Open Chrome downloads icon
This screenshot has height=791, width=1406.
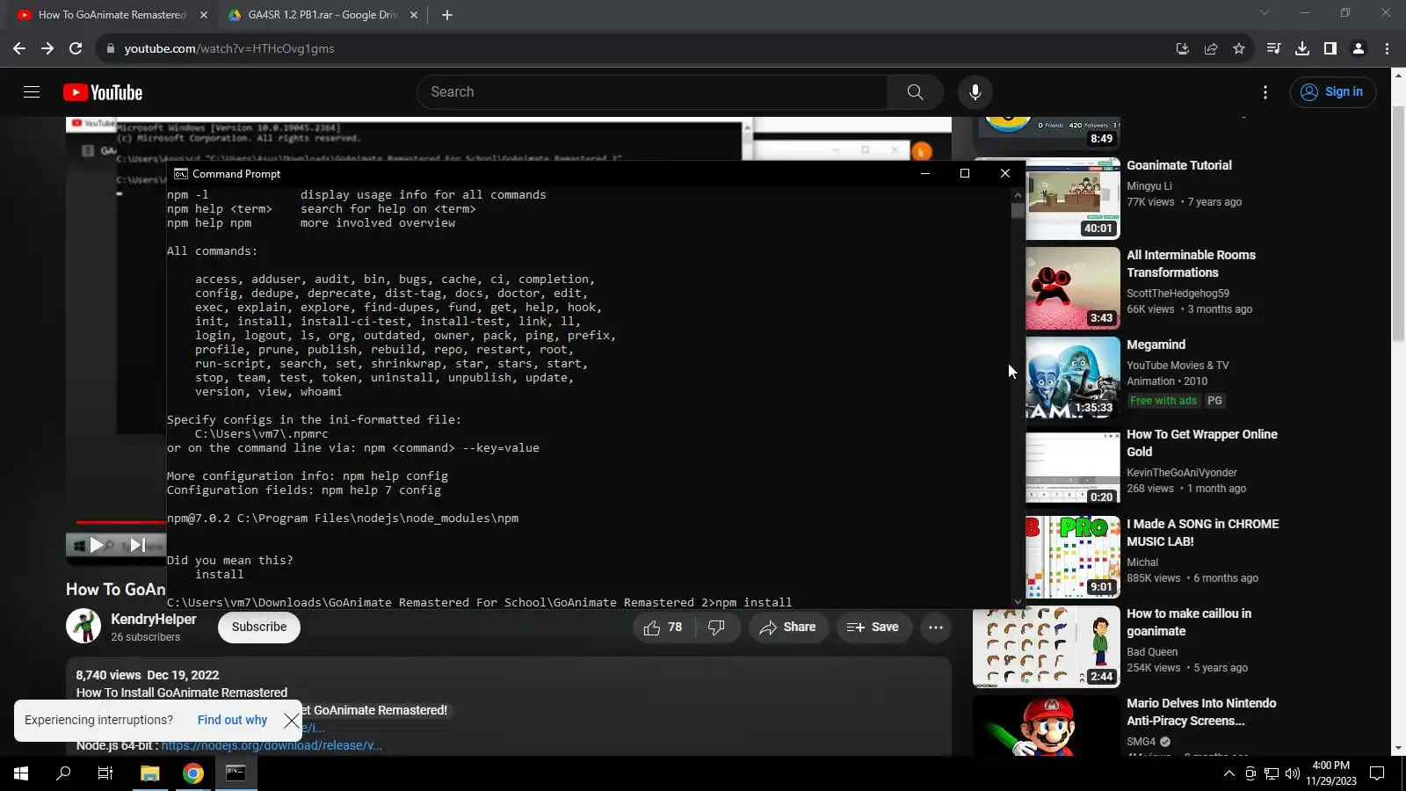1302,48
